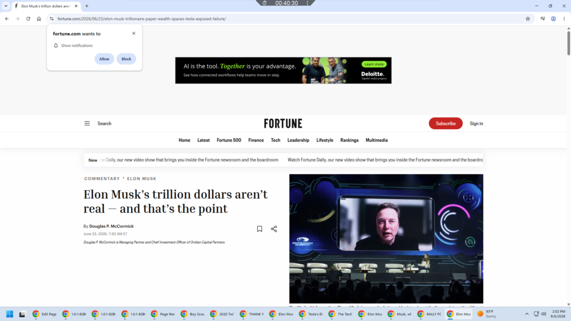The height and width of the screenshot is (321, 571).
Task: Open the Finance nav section
Action: point(256,140)
